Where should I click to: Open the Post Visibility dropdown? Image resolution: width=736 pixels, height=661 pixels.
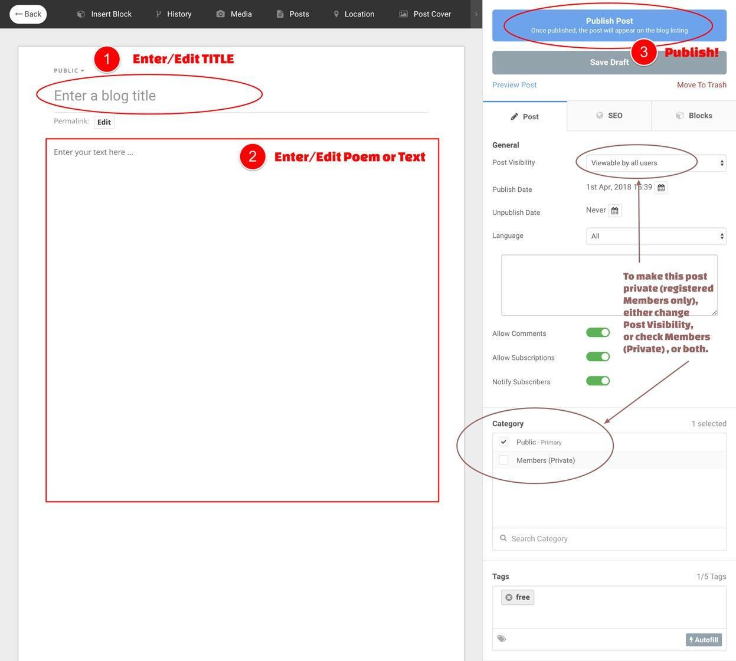pyautogui.click(x=655, y=163)
